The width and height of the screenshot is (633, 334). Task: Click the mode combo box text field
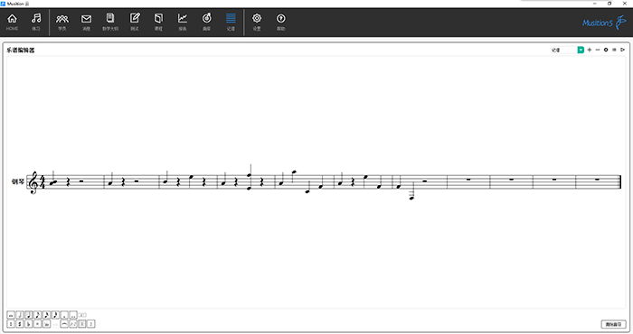(564, 50)
